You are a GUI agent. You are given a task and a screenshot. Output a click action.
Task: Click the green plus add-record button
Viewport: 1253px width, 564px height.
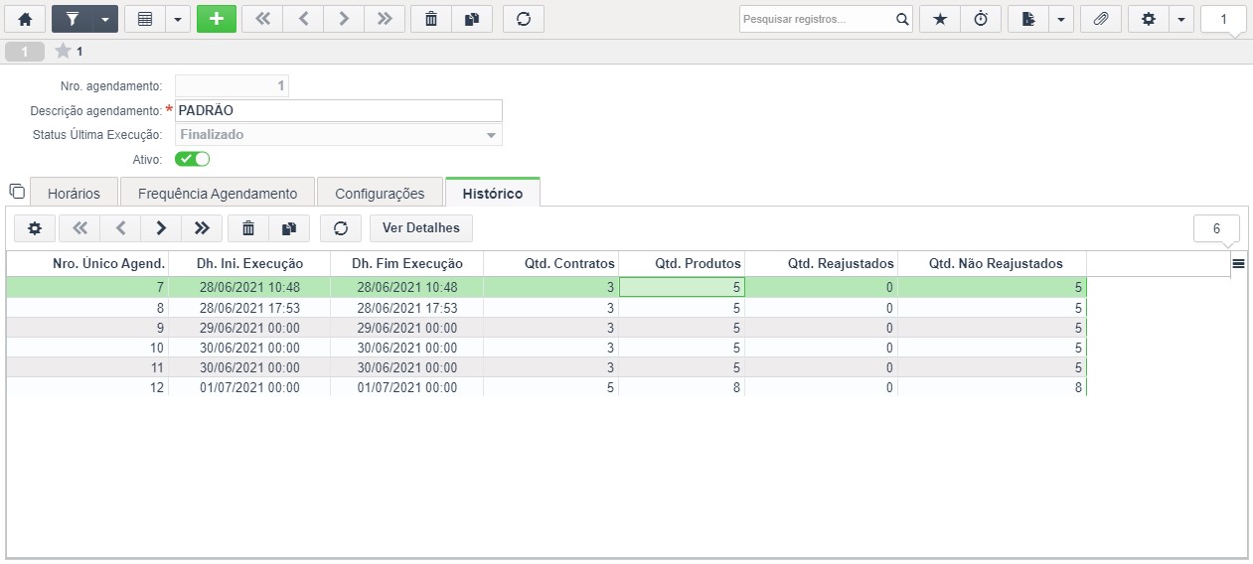(217, 19)
